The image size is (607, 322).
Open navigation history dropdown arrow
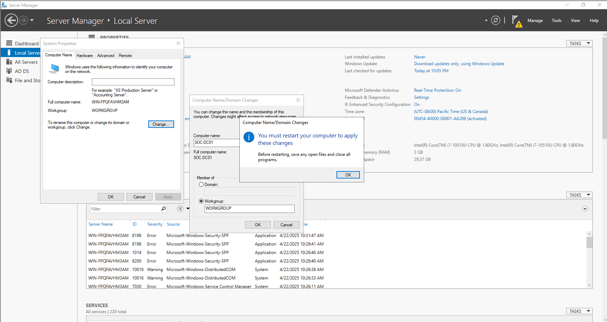tap(32, 20)
